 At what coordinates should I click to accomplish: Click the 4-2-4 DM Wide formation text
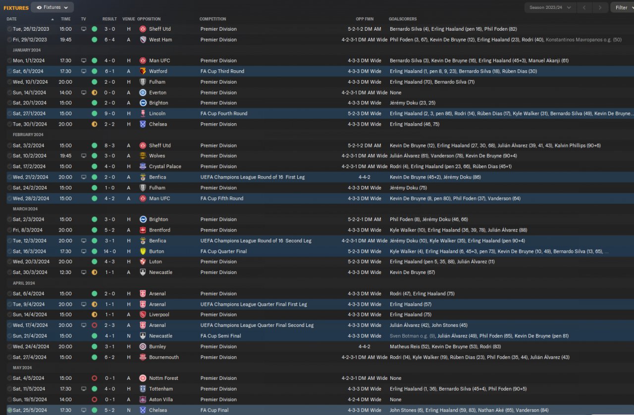[x=365, y=400]
